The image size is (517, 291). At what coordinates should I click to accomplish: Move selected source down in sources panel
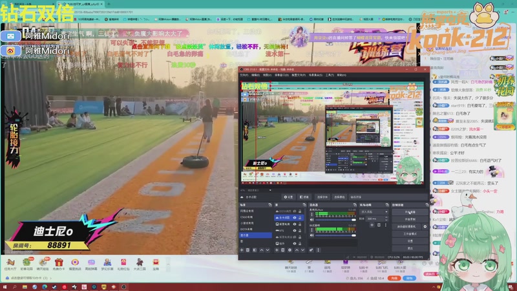tap(302, 250)
